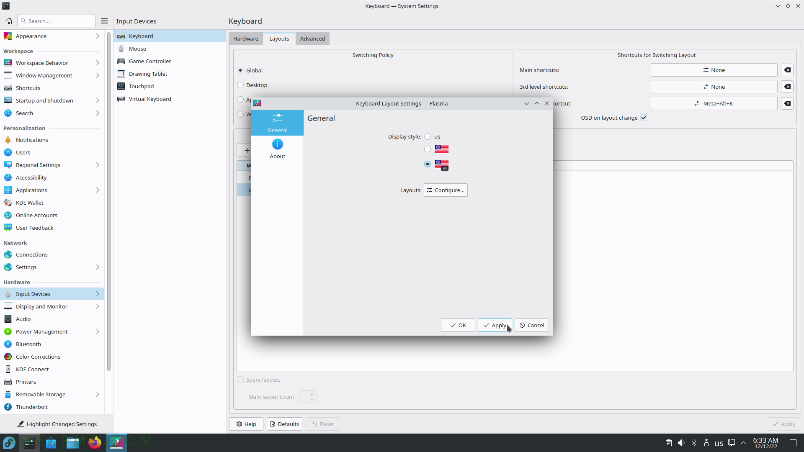Screen dimensions: 804x452
Task: Click the Help button
Action: (x=246, y=424)
